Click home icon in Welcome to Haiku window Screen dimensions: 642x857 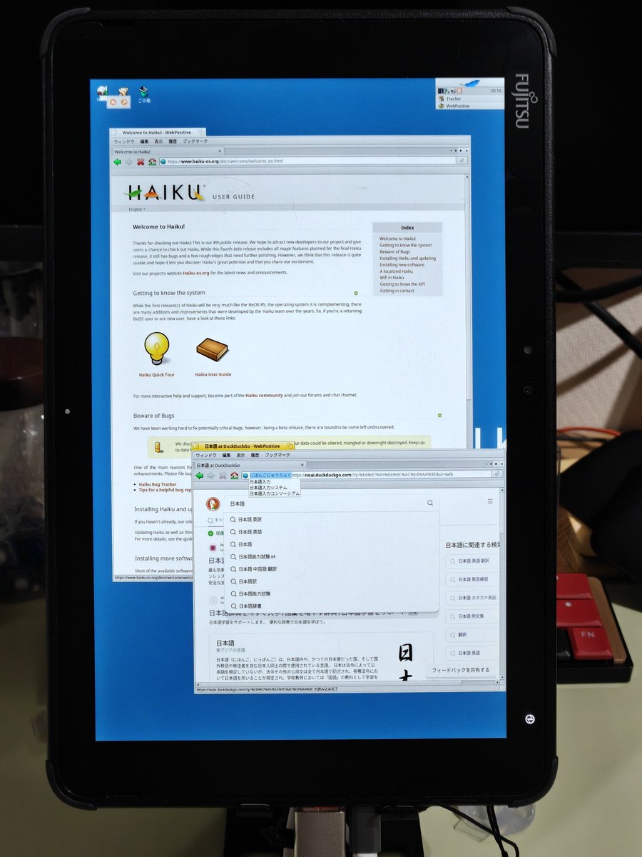click(152, 161)
